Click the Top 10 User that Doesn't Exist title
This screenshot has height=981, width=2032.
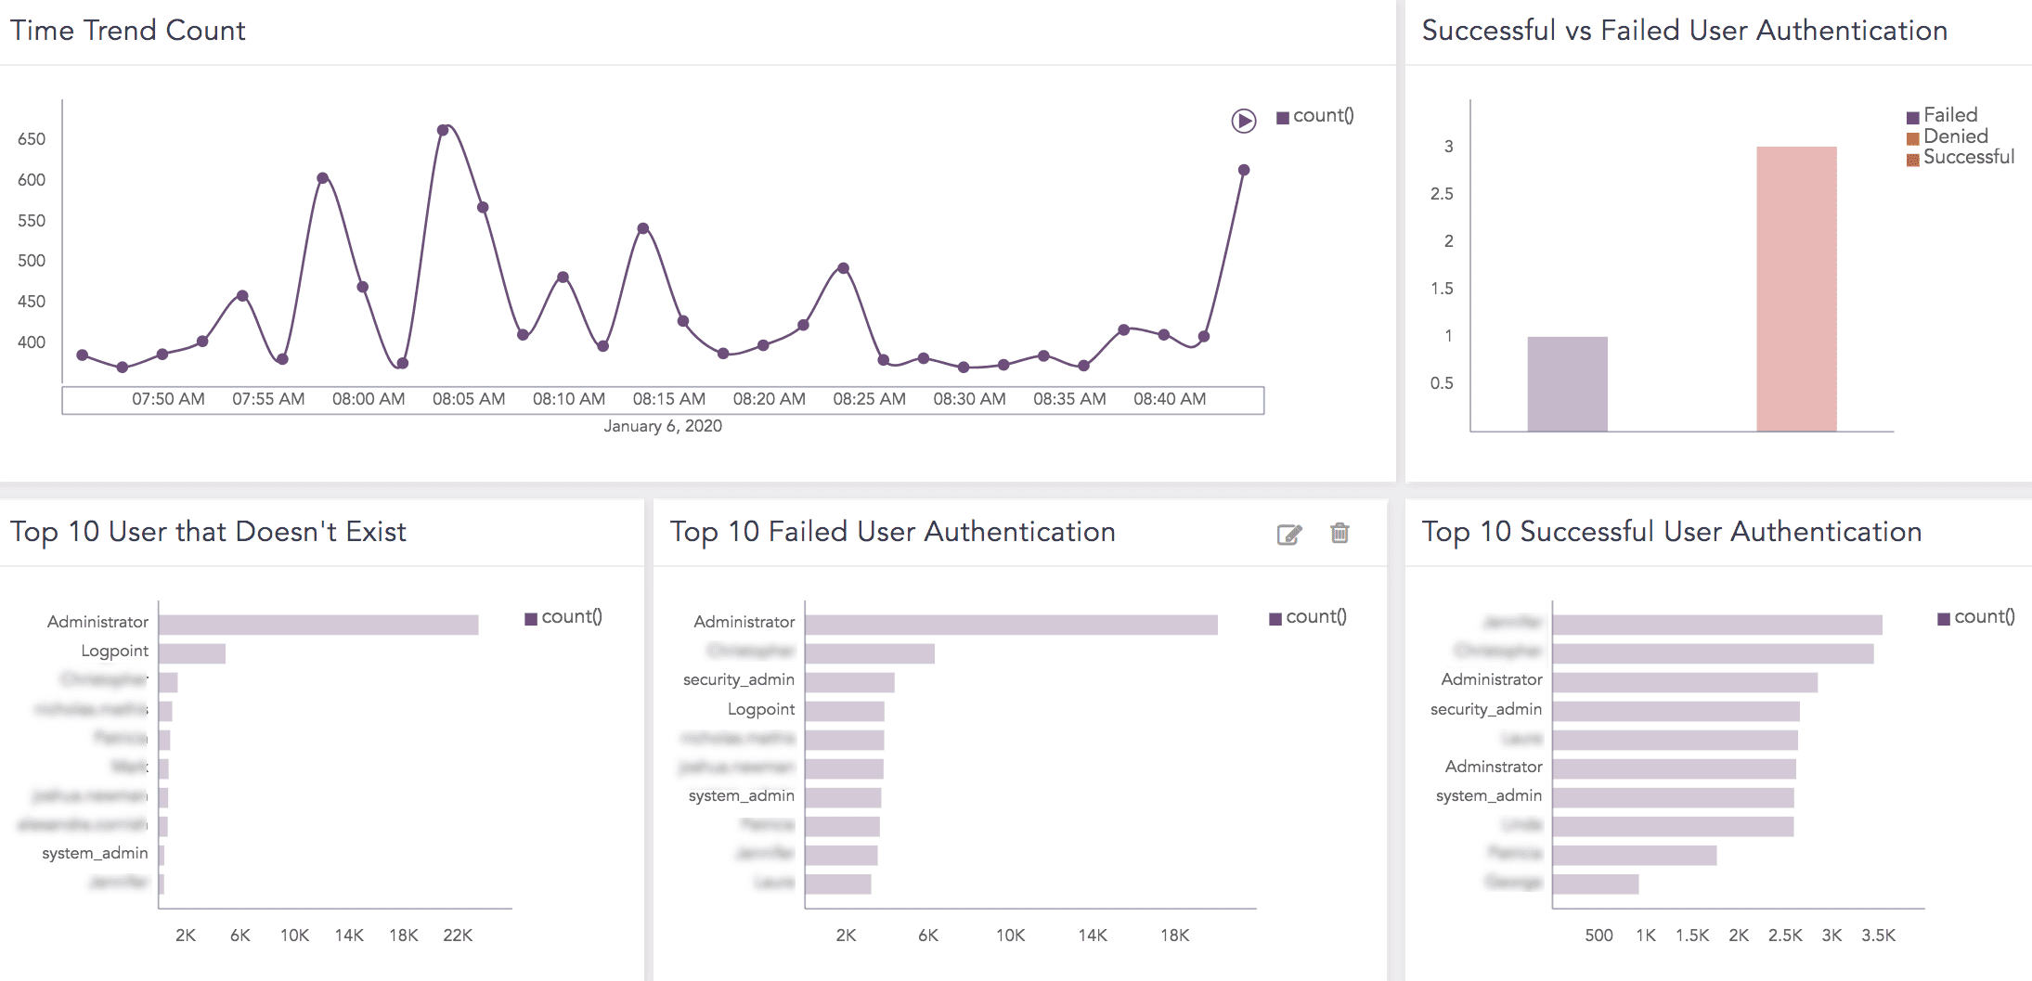[x=208, y=532]
